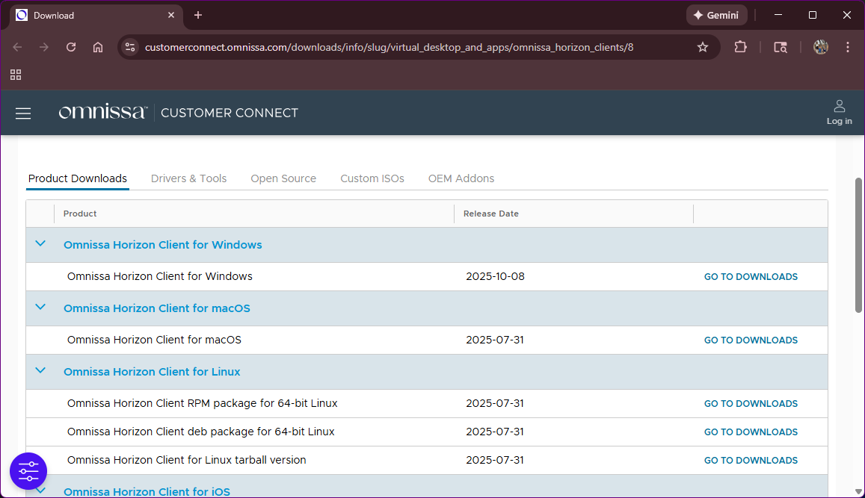Open the Chrome apps grid shortcut

pos(16,75)
